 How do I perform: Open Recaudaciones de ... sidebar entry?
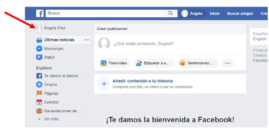63,111
